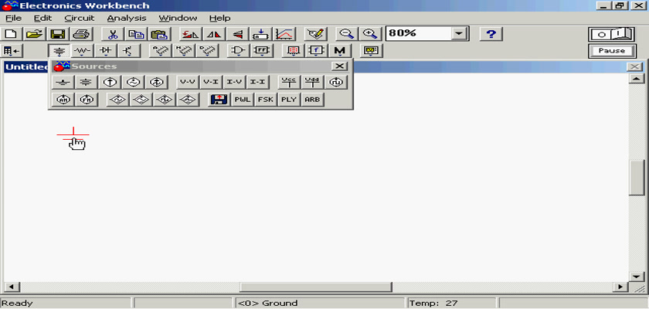Select the FSK source
649x309 pixels.
pos(266,100)
